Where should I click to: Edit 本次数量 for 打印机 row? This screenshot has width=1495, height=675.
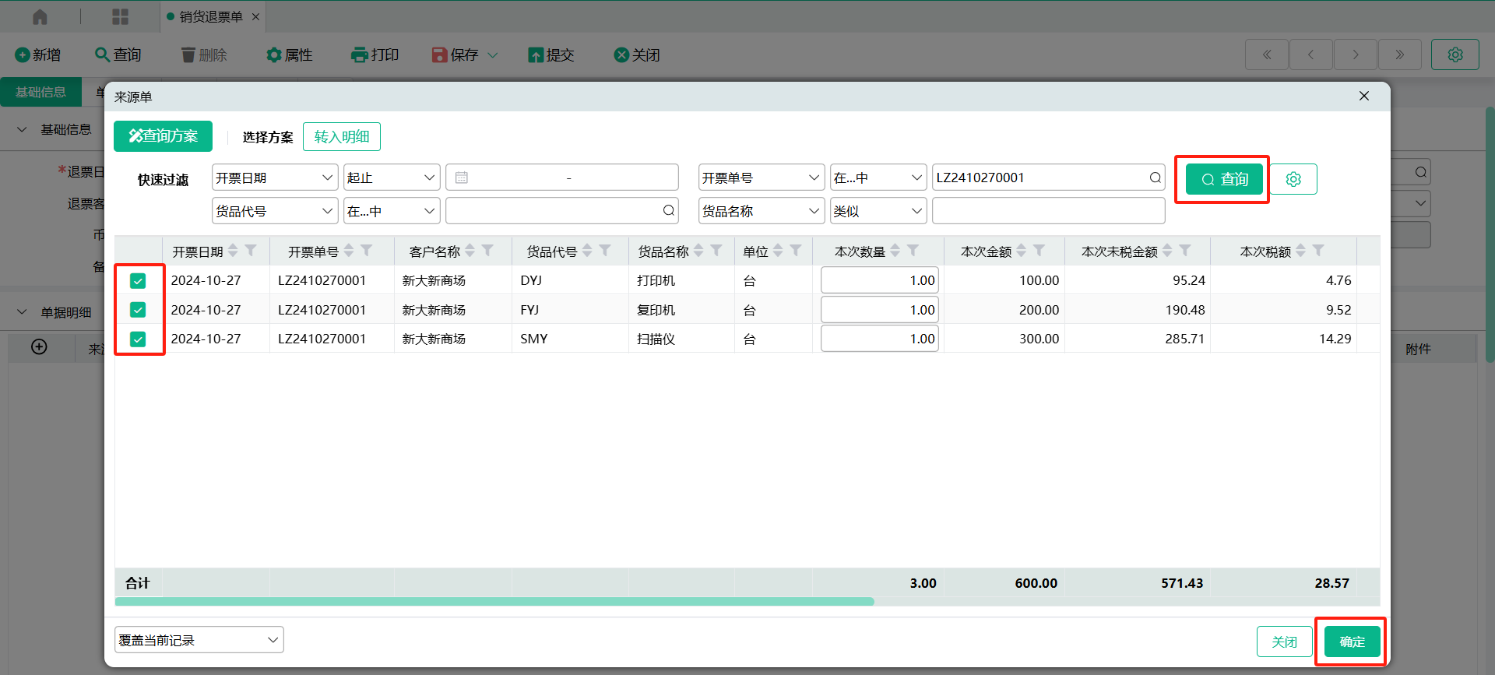[879, 280]
